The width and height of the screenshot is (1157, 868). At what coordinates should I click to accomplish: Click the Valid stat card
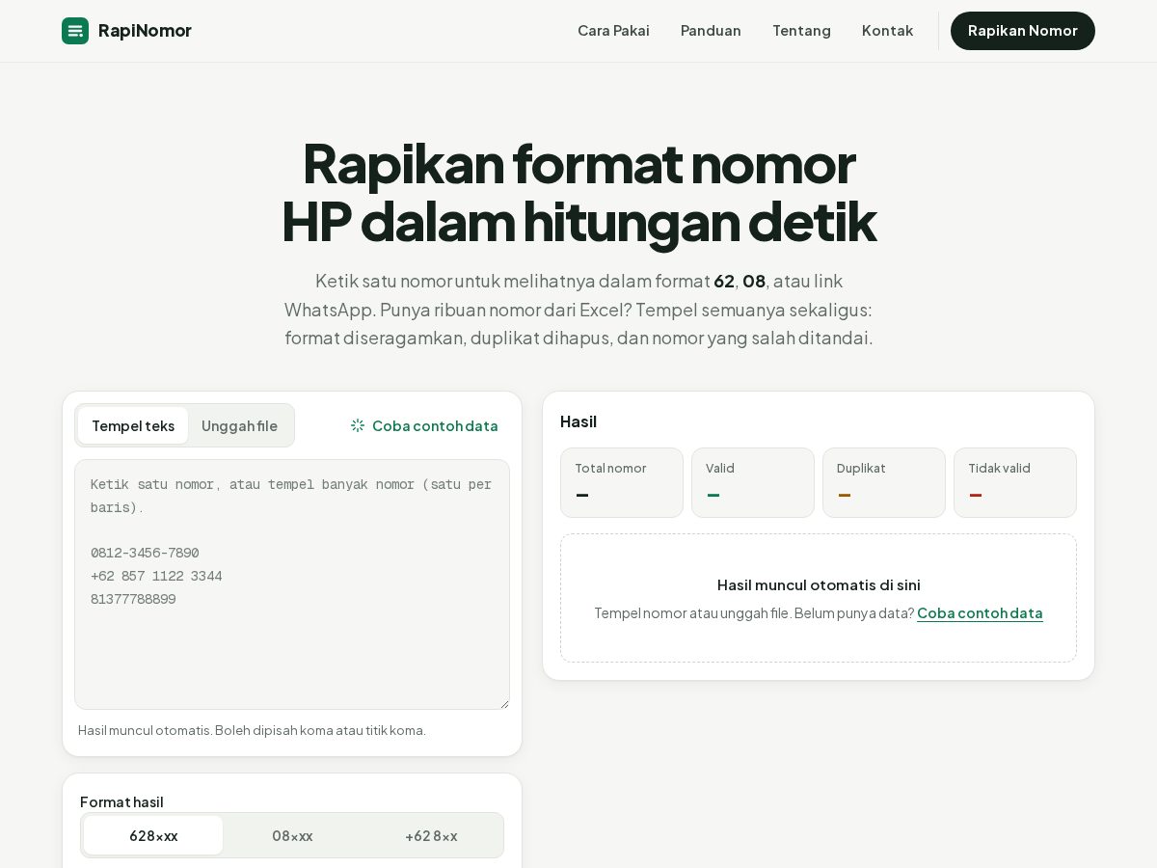tap(753, 482)
